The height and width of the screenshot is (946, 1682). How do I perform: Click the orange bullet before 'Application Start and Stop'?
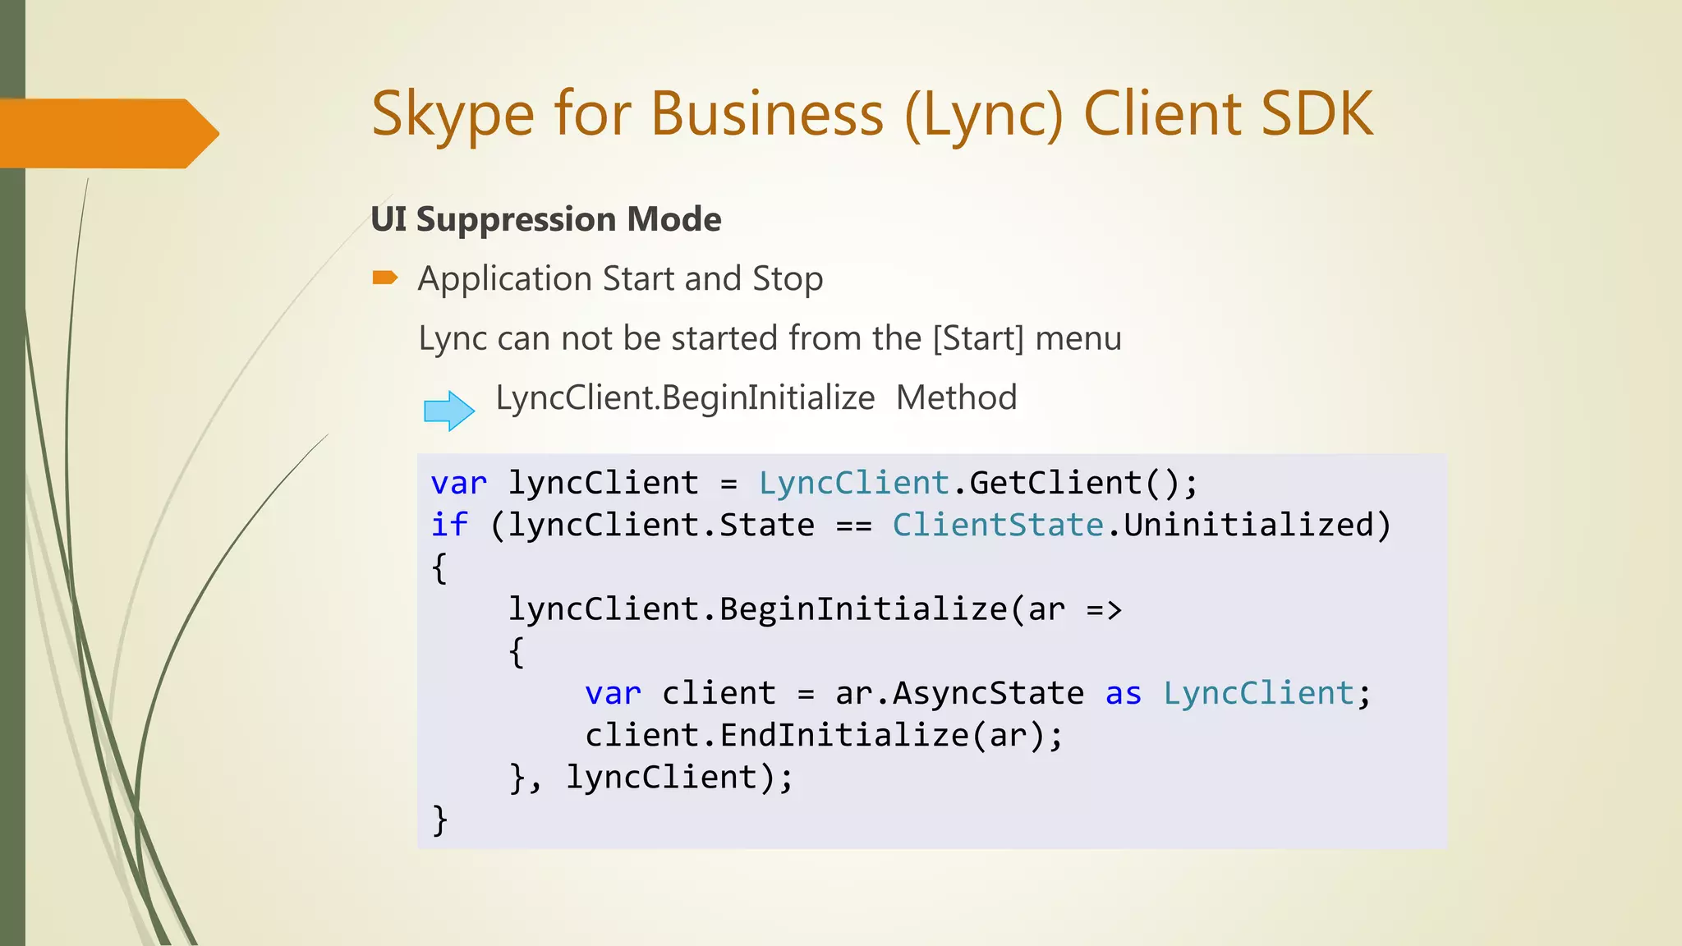385,278
